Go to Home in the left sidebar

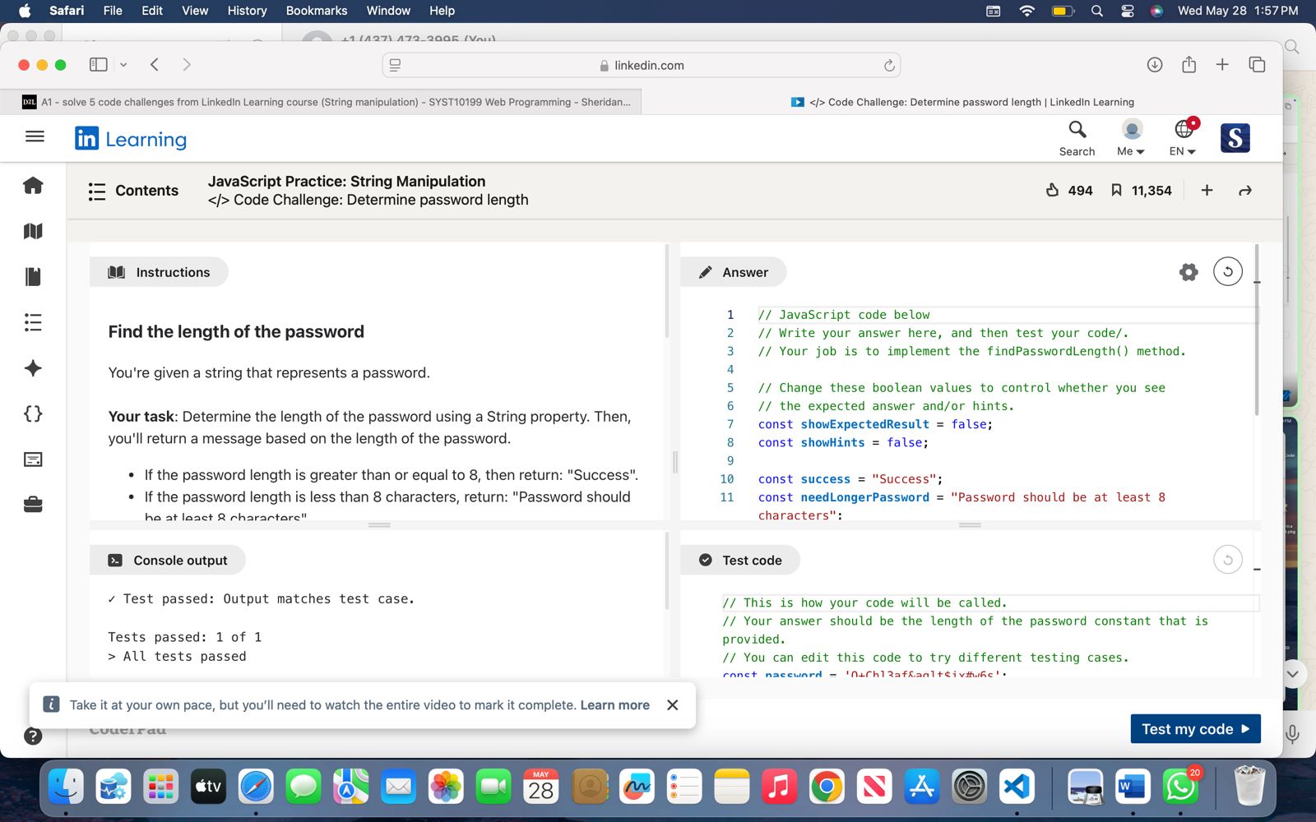[33, 186]
